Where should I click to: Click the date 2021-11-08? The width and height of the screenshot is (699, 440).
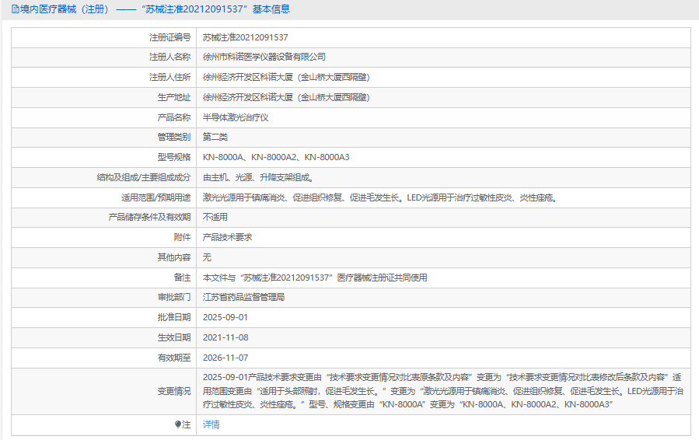coord(225,337)
